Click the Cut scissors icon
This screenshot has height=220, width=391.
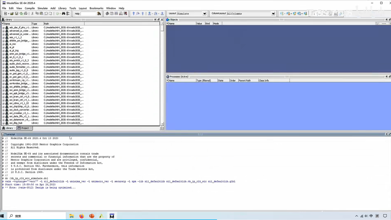(32, 13)
